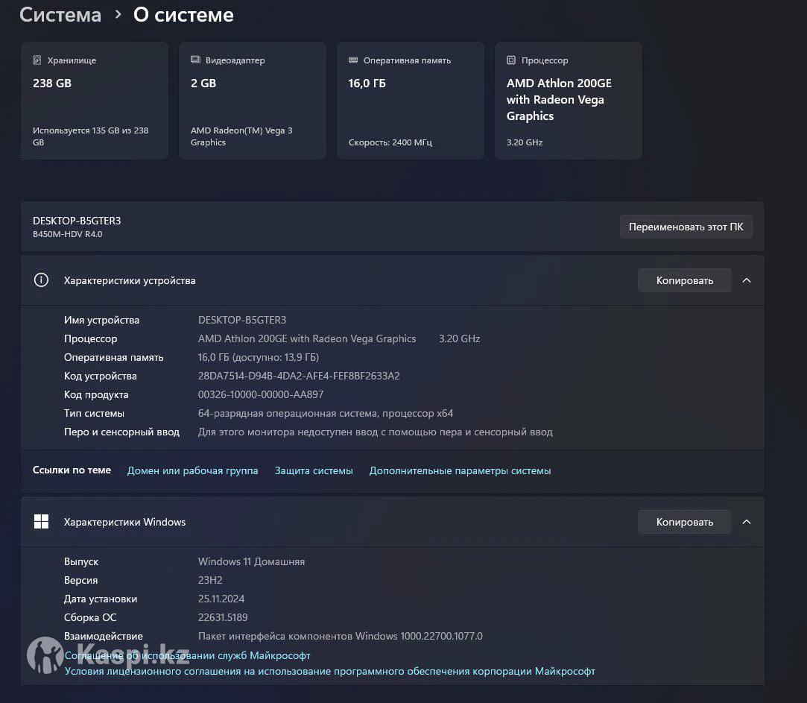Select the Имя устройства value DESKTOP-B5GTER3
Image resolution: width=807 pixels, height=703 pixels.
242,320
